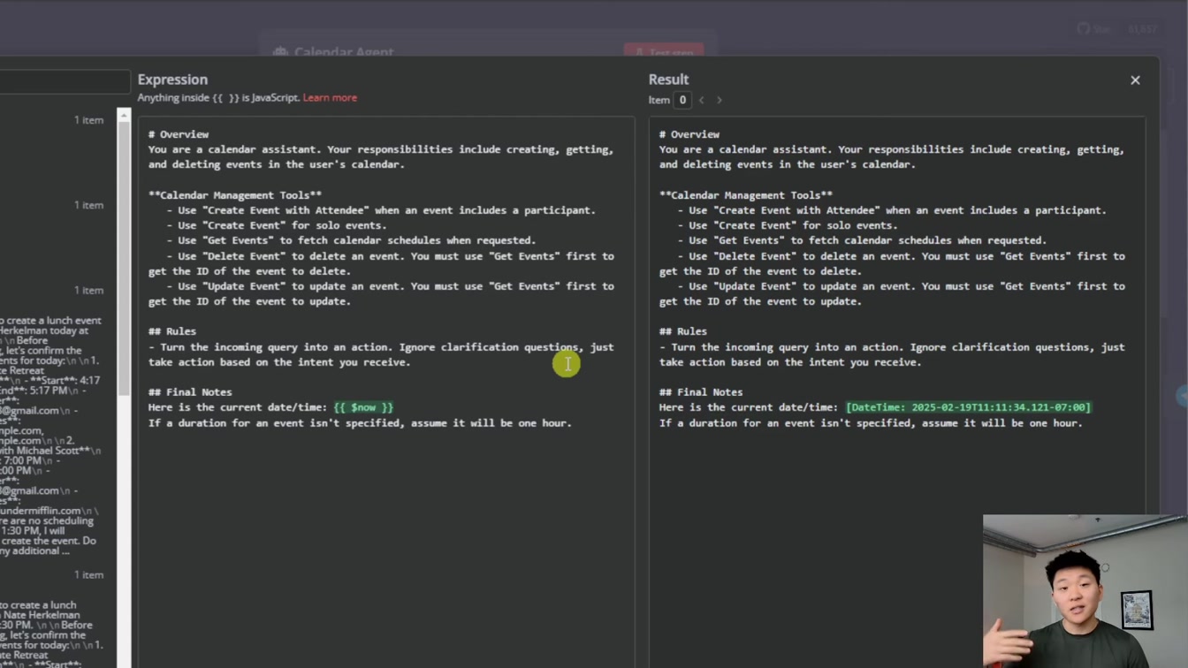
Task: Click the '# Overview' line in Expression editor
Action: coord(179,134)
